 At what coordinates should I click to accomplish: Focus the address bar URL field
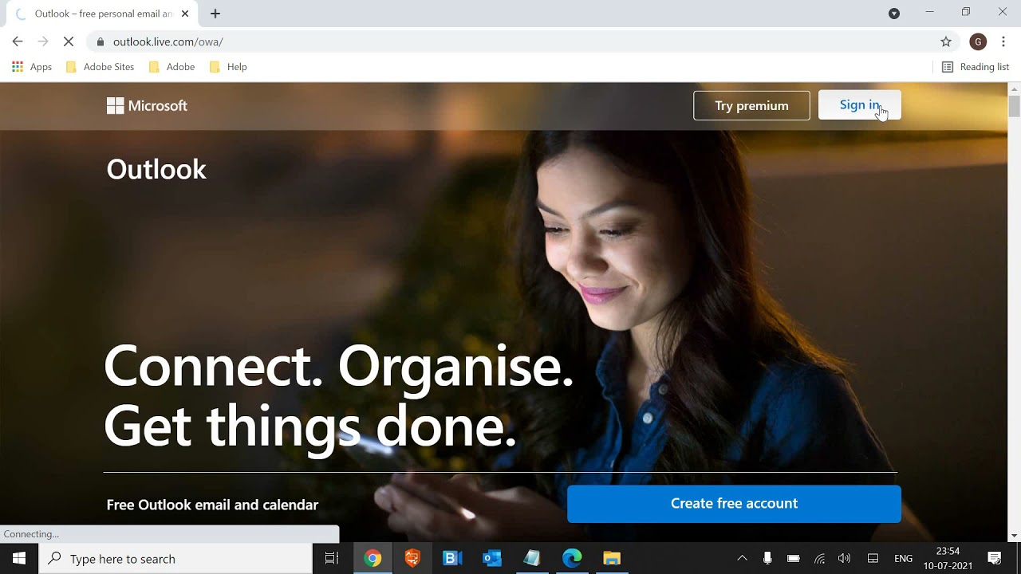[510, 41]
